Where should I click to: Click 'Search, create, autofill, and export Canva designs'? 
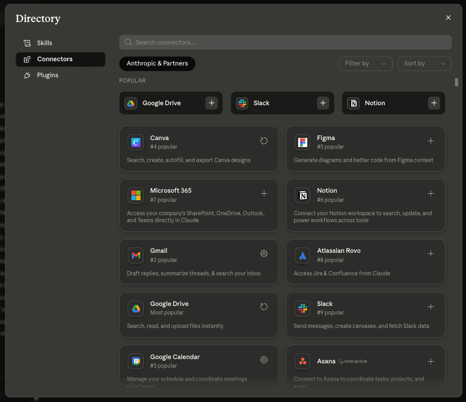coord(189,160)
